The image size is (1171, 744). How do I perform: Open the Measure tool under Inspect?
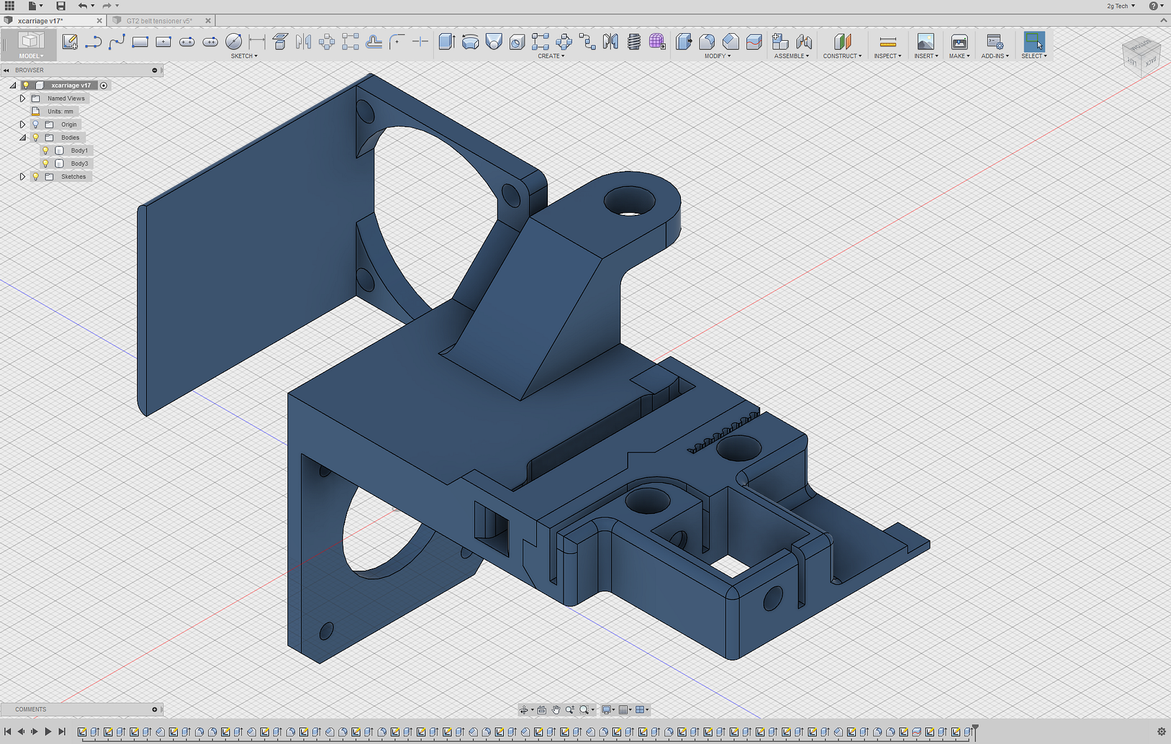click(x=887, y=43)
